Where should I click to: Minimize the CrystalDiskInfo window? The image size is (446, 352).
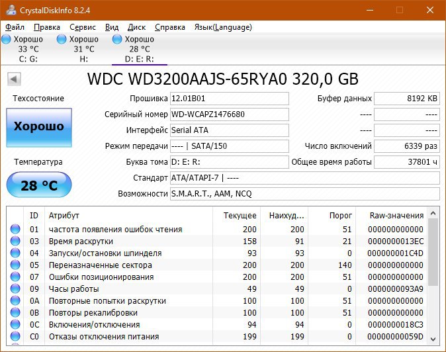coord(370,10)
